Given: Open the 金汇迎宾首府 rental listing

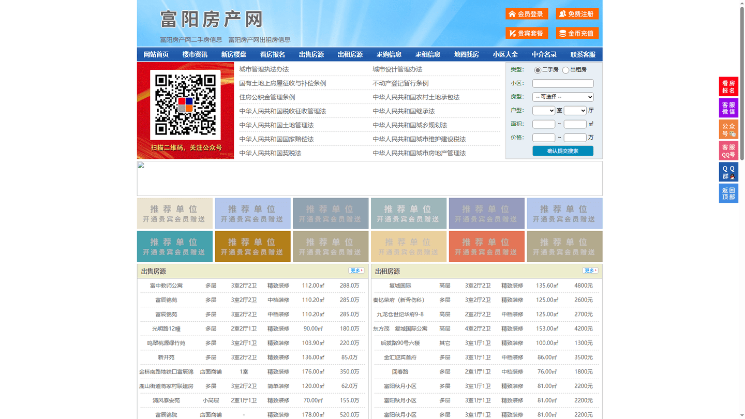Looking at the screenshot, I should pyautogui.click(x=400, y=357).
